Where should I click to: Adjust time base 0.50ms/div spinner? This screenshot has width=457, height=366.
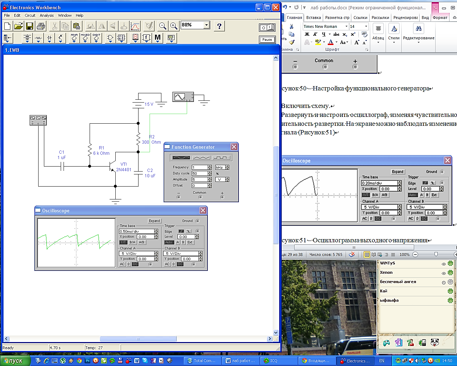(x=156, y=231)
